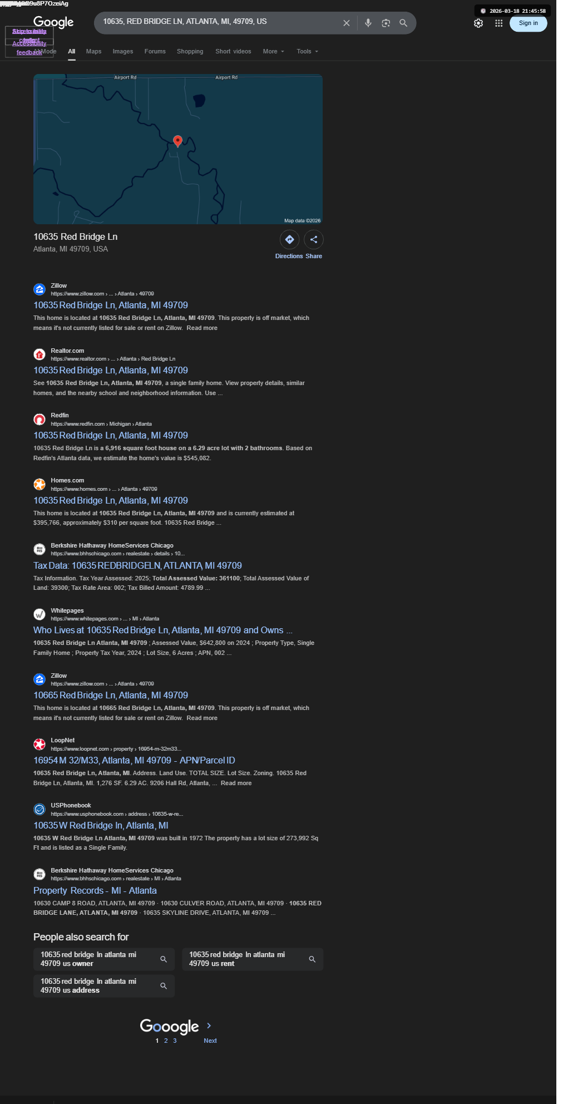Image resolution: width=563 pixels, height=1104 pixels.
Task: Open Whitepages Who Lives at result
Action: pos(162,630)
